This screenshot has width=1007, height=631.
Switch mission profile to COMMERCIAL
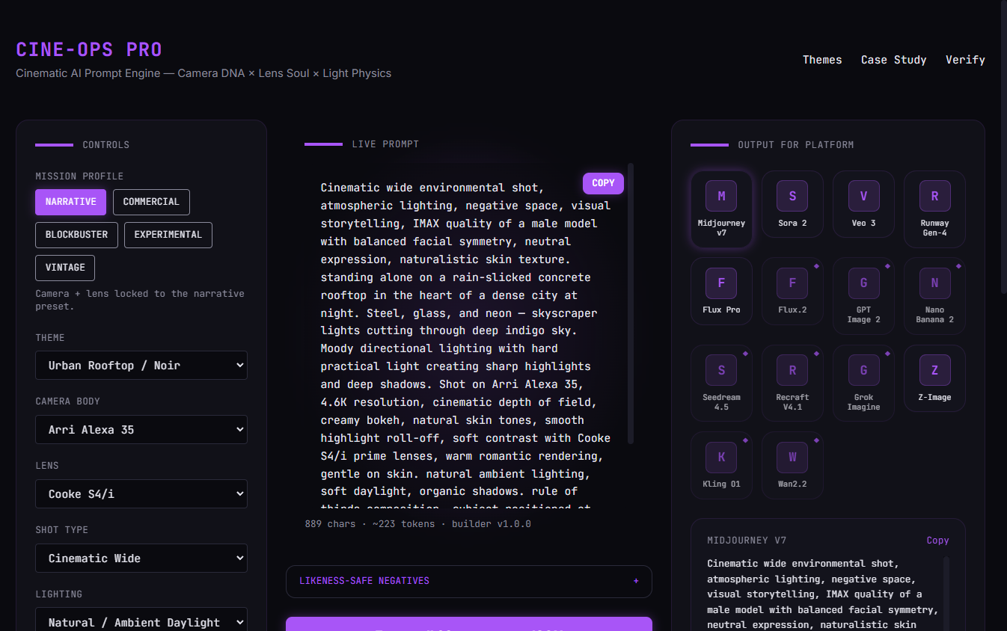(151, 202)
